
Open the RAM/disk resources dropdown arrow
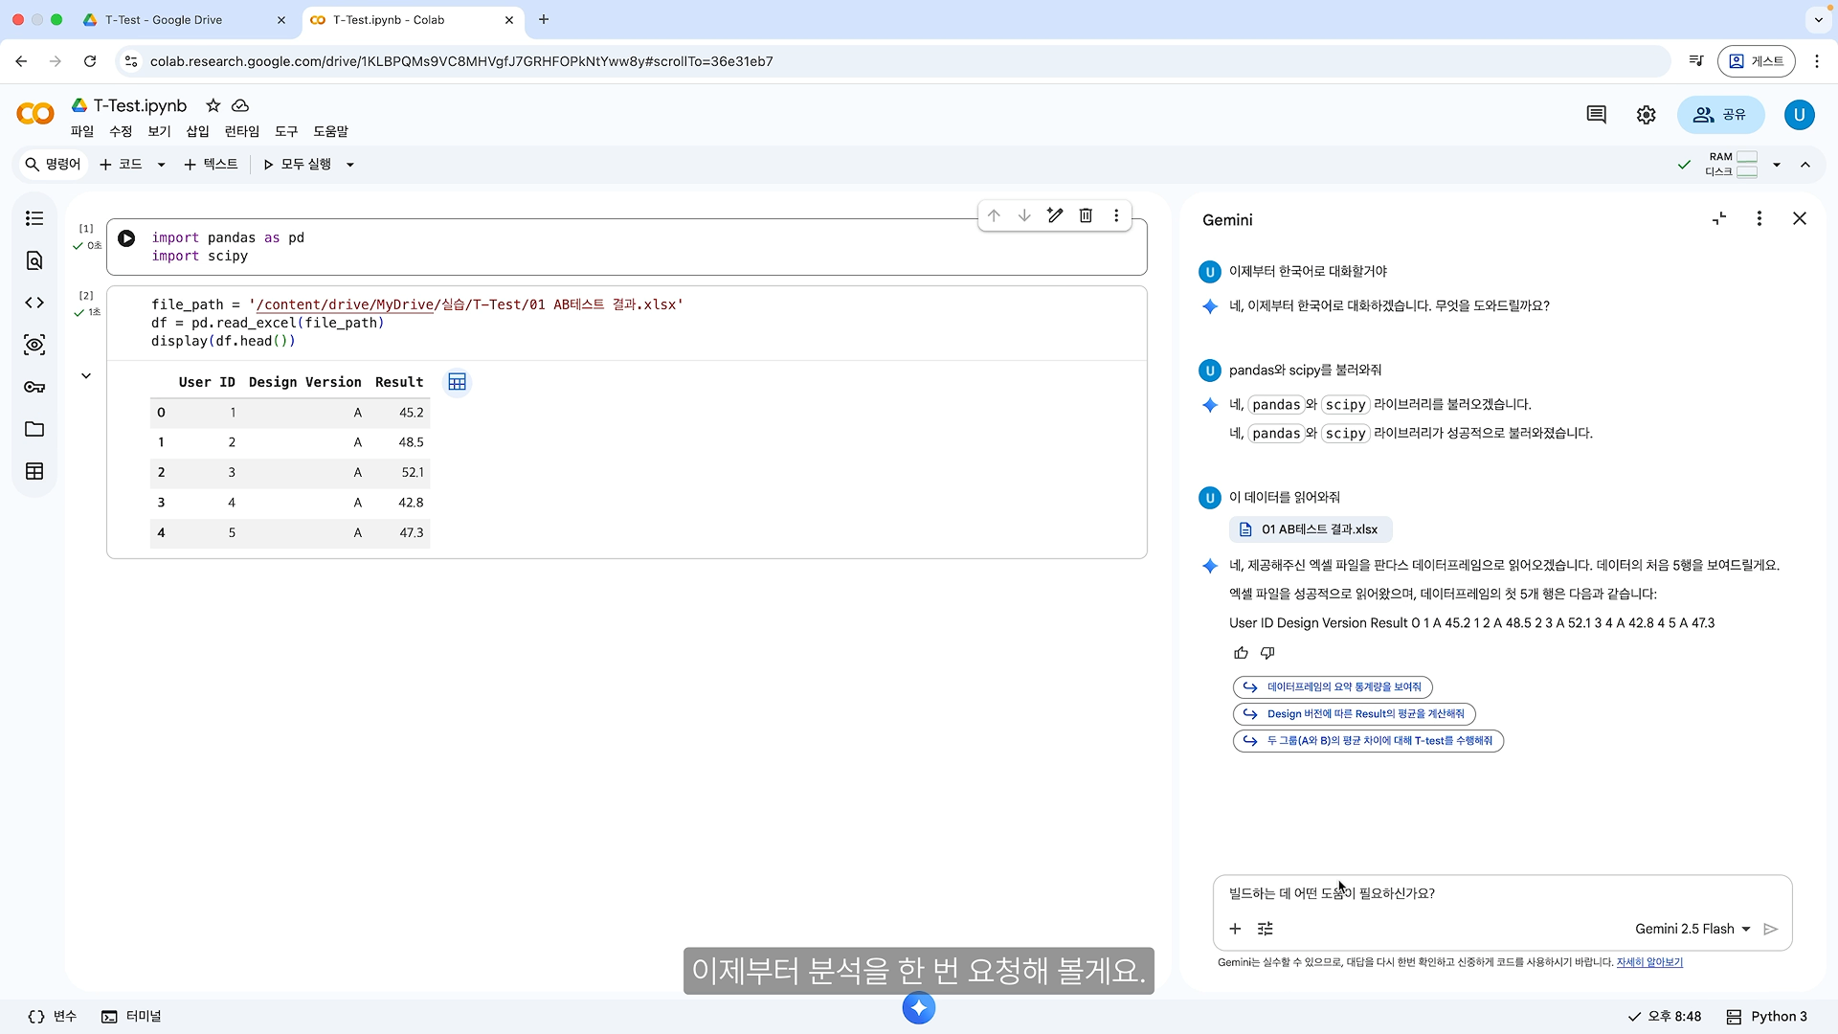tap(1777, 165)
